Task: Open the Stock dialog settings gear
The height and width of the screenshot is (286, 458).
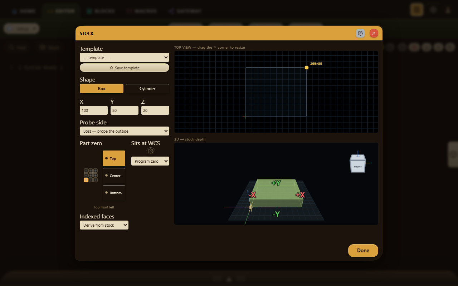Action: click(x=360, y=33)
